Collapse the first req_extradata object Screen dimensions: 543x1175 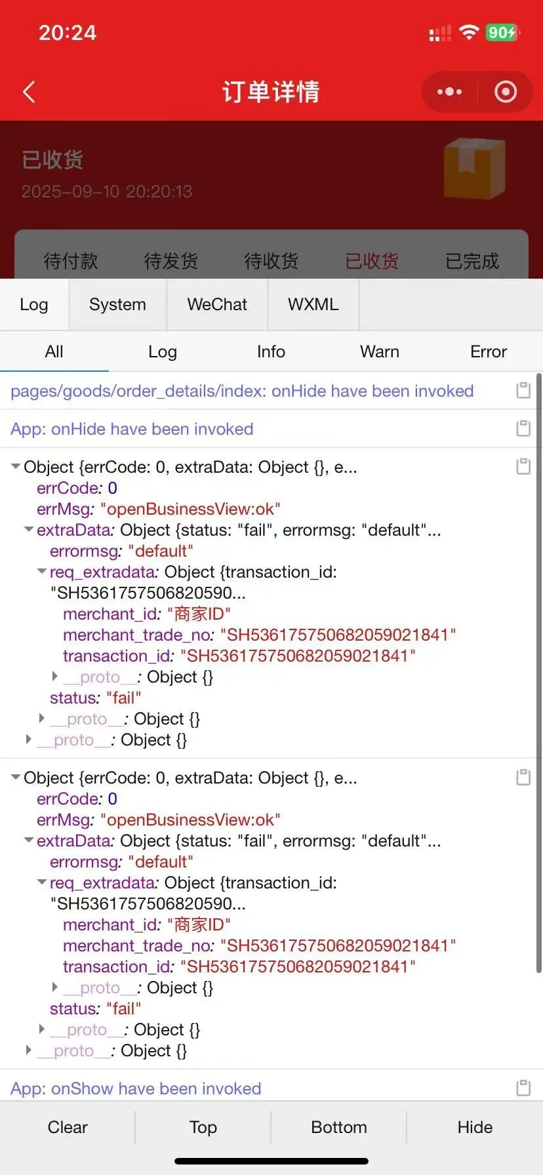point(42,572)
